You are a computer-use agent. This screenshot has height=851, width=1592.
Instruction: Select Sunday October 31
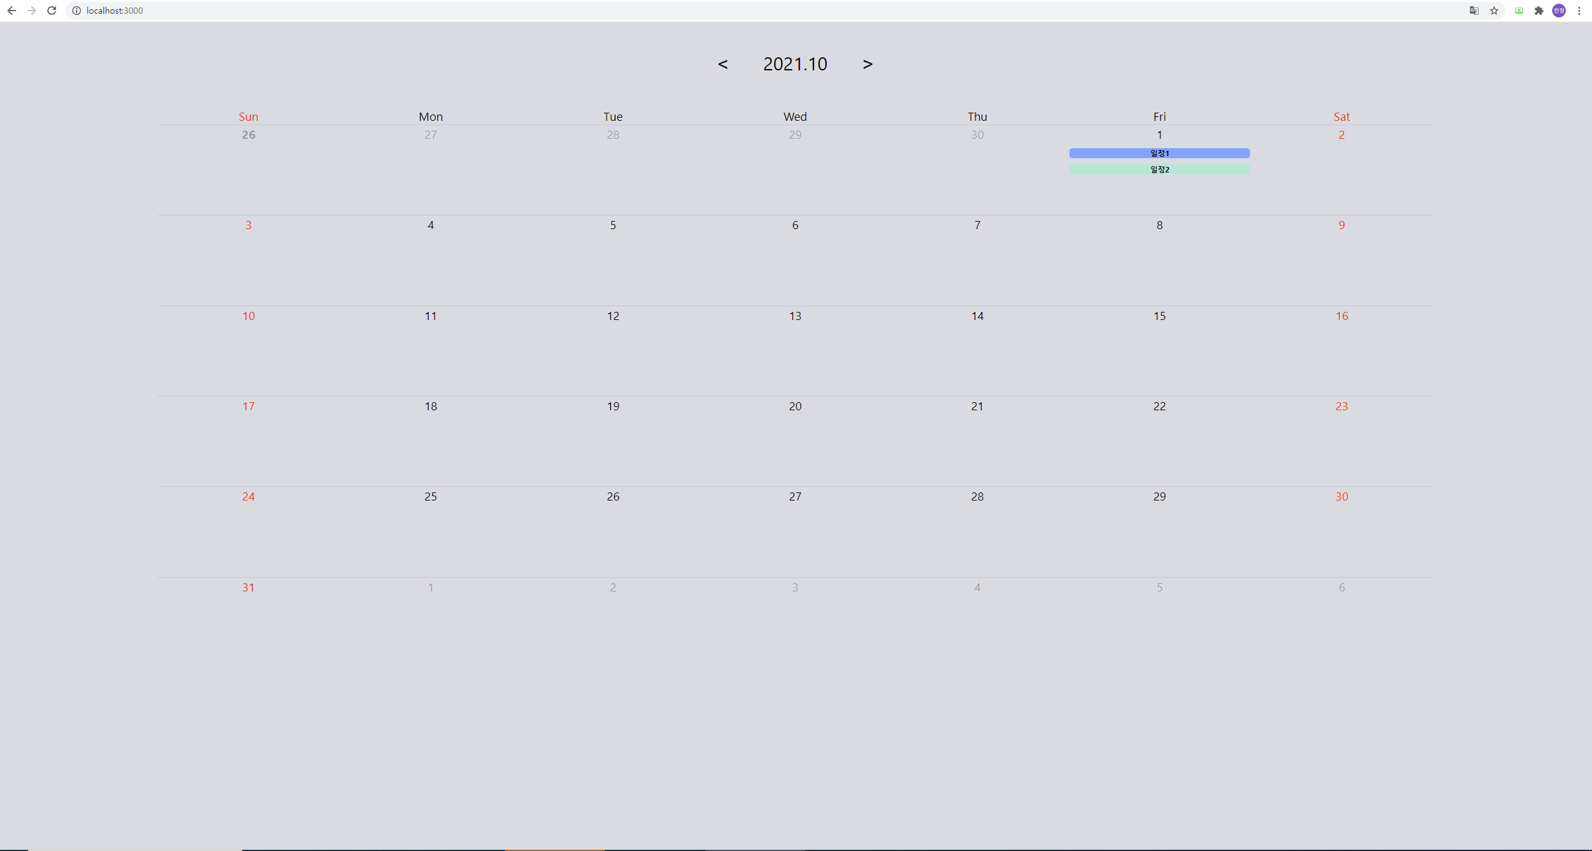pos(248,588)
